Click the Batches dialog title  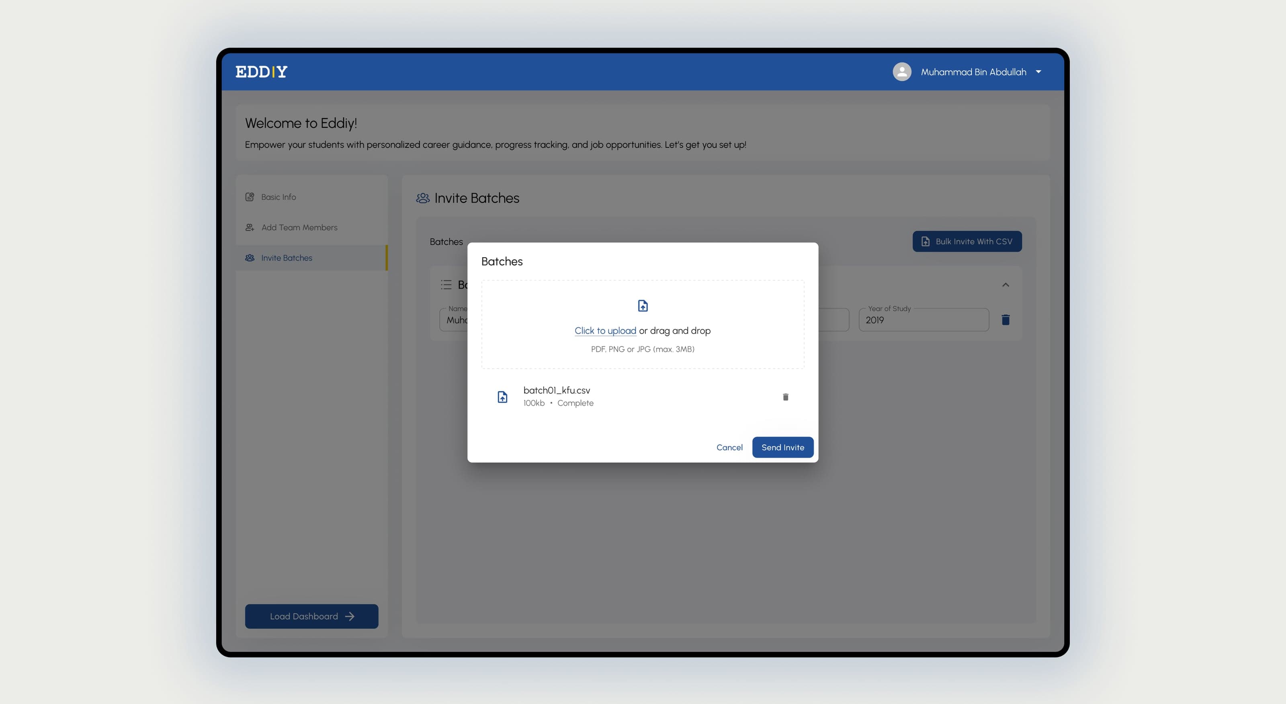click(502, 262)
